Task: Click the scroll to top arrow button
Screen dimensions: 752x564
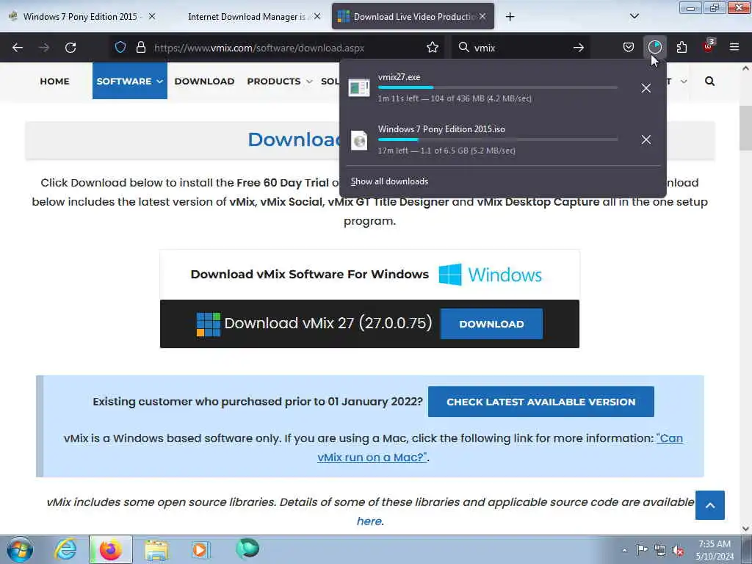Action: coord(710,505)
